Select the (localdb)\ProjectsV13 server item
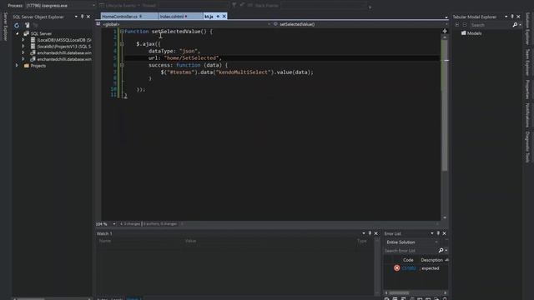Screen dimensions: 534x300 coord(64,47)
